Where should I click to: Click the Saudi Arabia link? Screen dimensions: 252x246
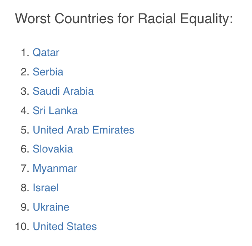pyautogui.click(x=63, y=91)
